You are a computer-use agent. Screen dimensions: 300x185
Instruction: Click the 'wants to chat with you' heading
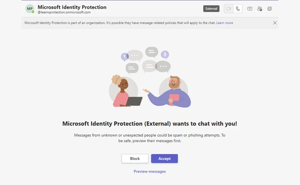pos(150,124)
